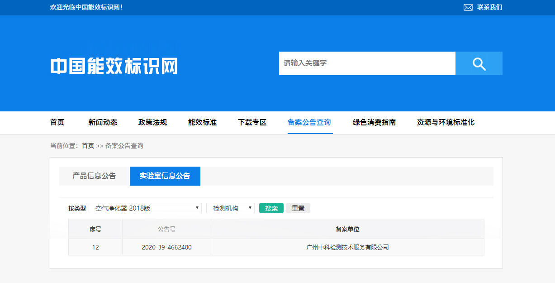
Task: Click the 搜索 button
Action: point(271,208)
